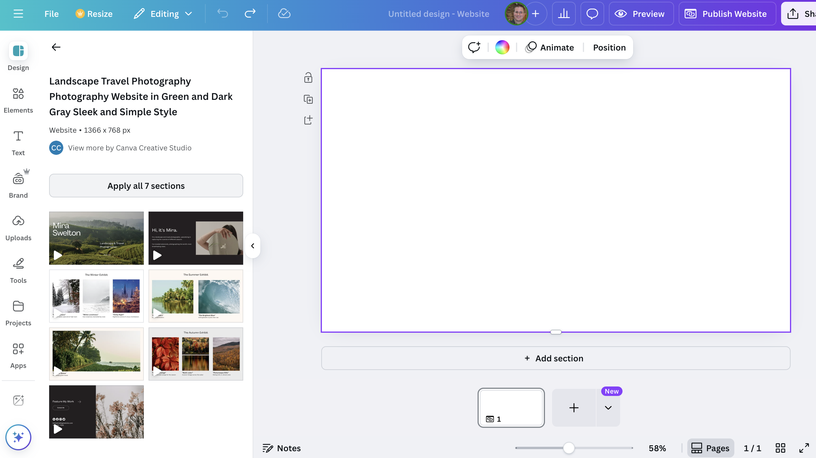Image resolution: width=816 pixels, height=458 pixels.
Task: Open the analytics bar chart icon
Action: [x=564, y=14]
